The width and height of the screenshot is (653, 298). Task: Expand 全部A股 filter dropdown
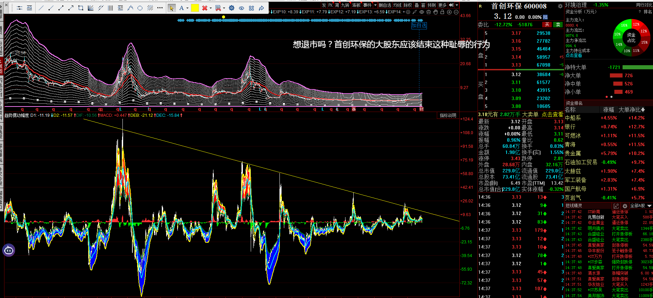pos(641,206)
